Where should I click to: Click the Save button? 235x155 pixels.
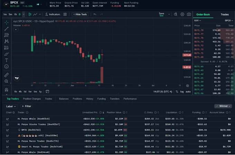tap(161, 14)
